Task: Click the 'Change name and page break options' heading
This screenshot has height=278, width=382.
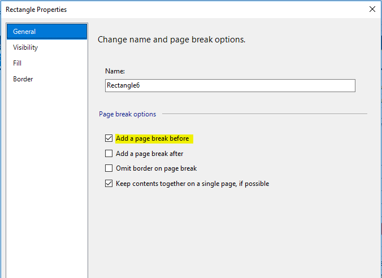Action: (x=171, y=40)
